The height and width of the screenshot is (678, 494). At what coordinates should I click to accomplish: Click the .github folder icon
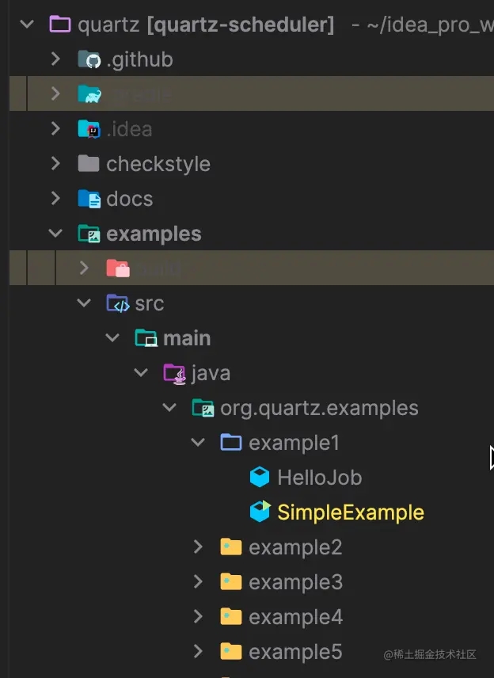(x=89, y=59)
